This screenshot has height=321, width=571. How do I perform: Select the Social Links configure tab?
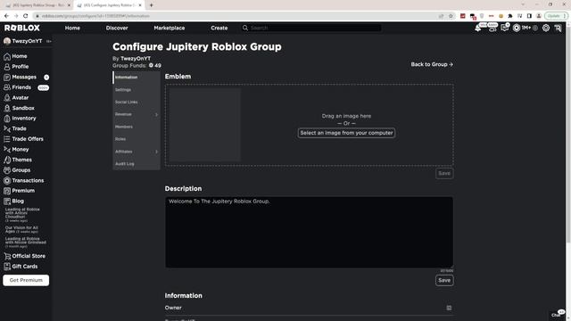click(x=137, y=103)
